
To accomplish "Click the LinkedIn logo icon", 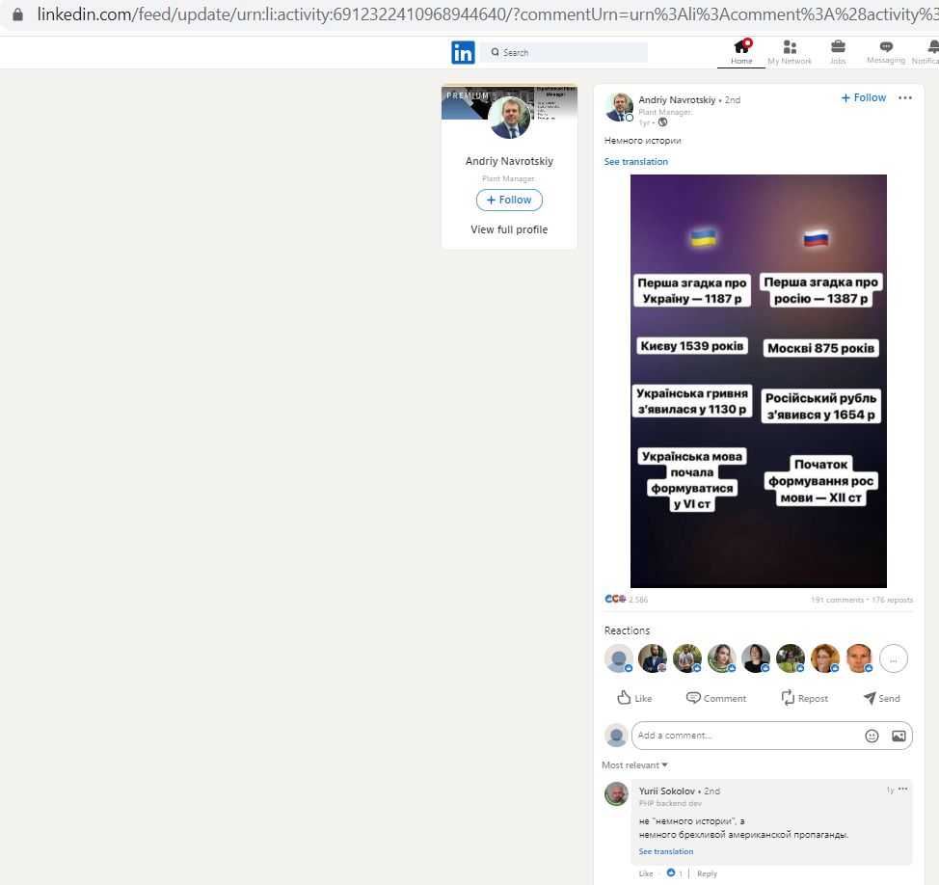I will (463, 53).
